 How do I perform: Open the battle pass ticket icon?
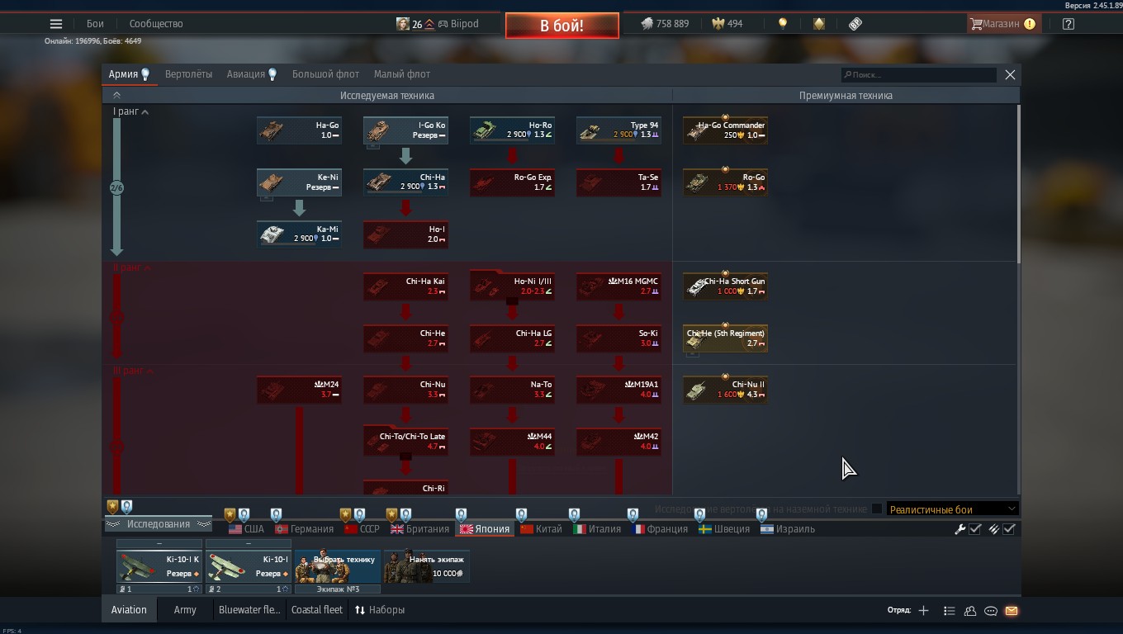click(x=855, y=24)
